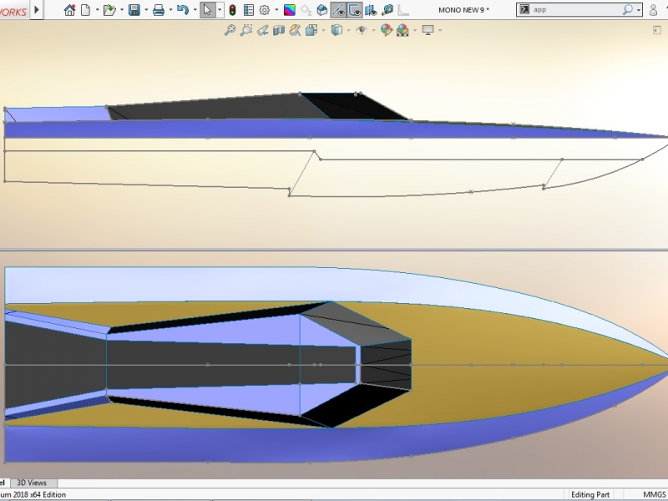Toggle view sketch relations button

pos(354,10)
